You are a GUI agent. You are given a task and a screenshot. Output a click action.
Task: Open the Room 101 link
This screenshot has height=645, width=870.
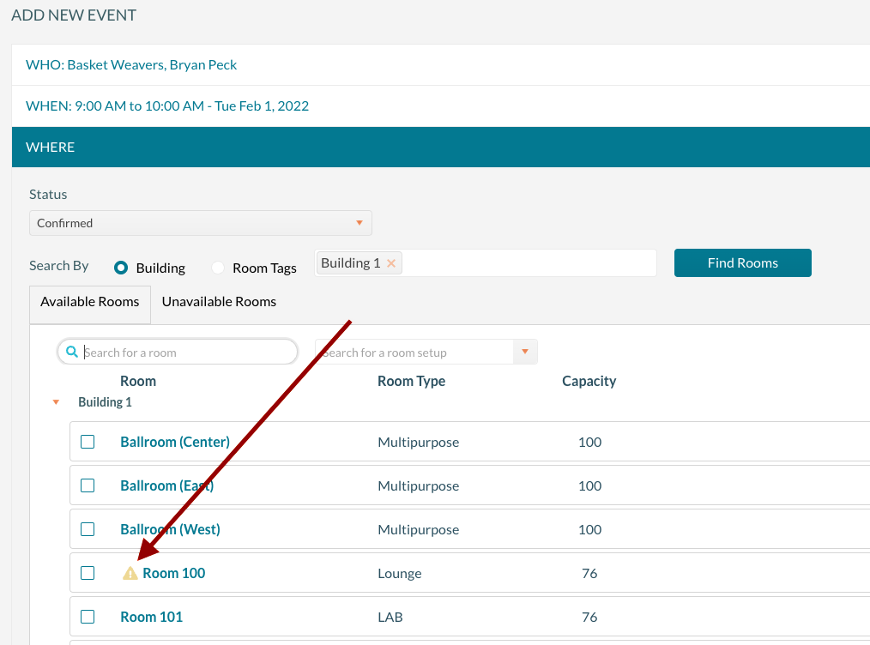coord(151,617)
